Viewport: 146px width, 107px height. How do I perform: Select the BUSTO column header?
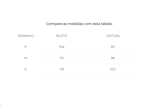(x=62, y=36)
